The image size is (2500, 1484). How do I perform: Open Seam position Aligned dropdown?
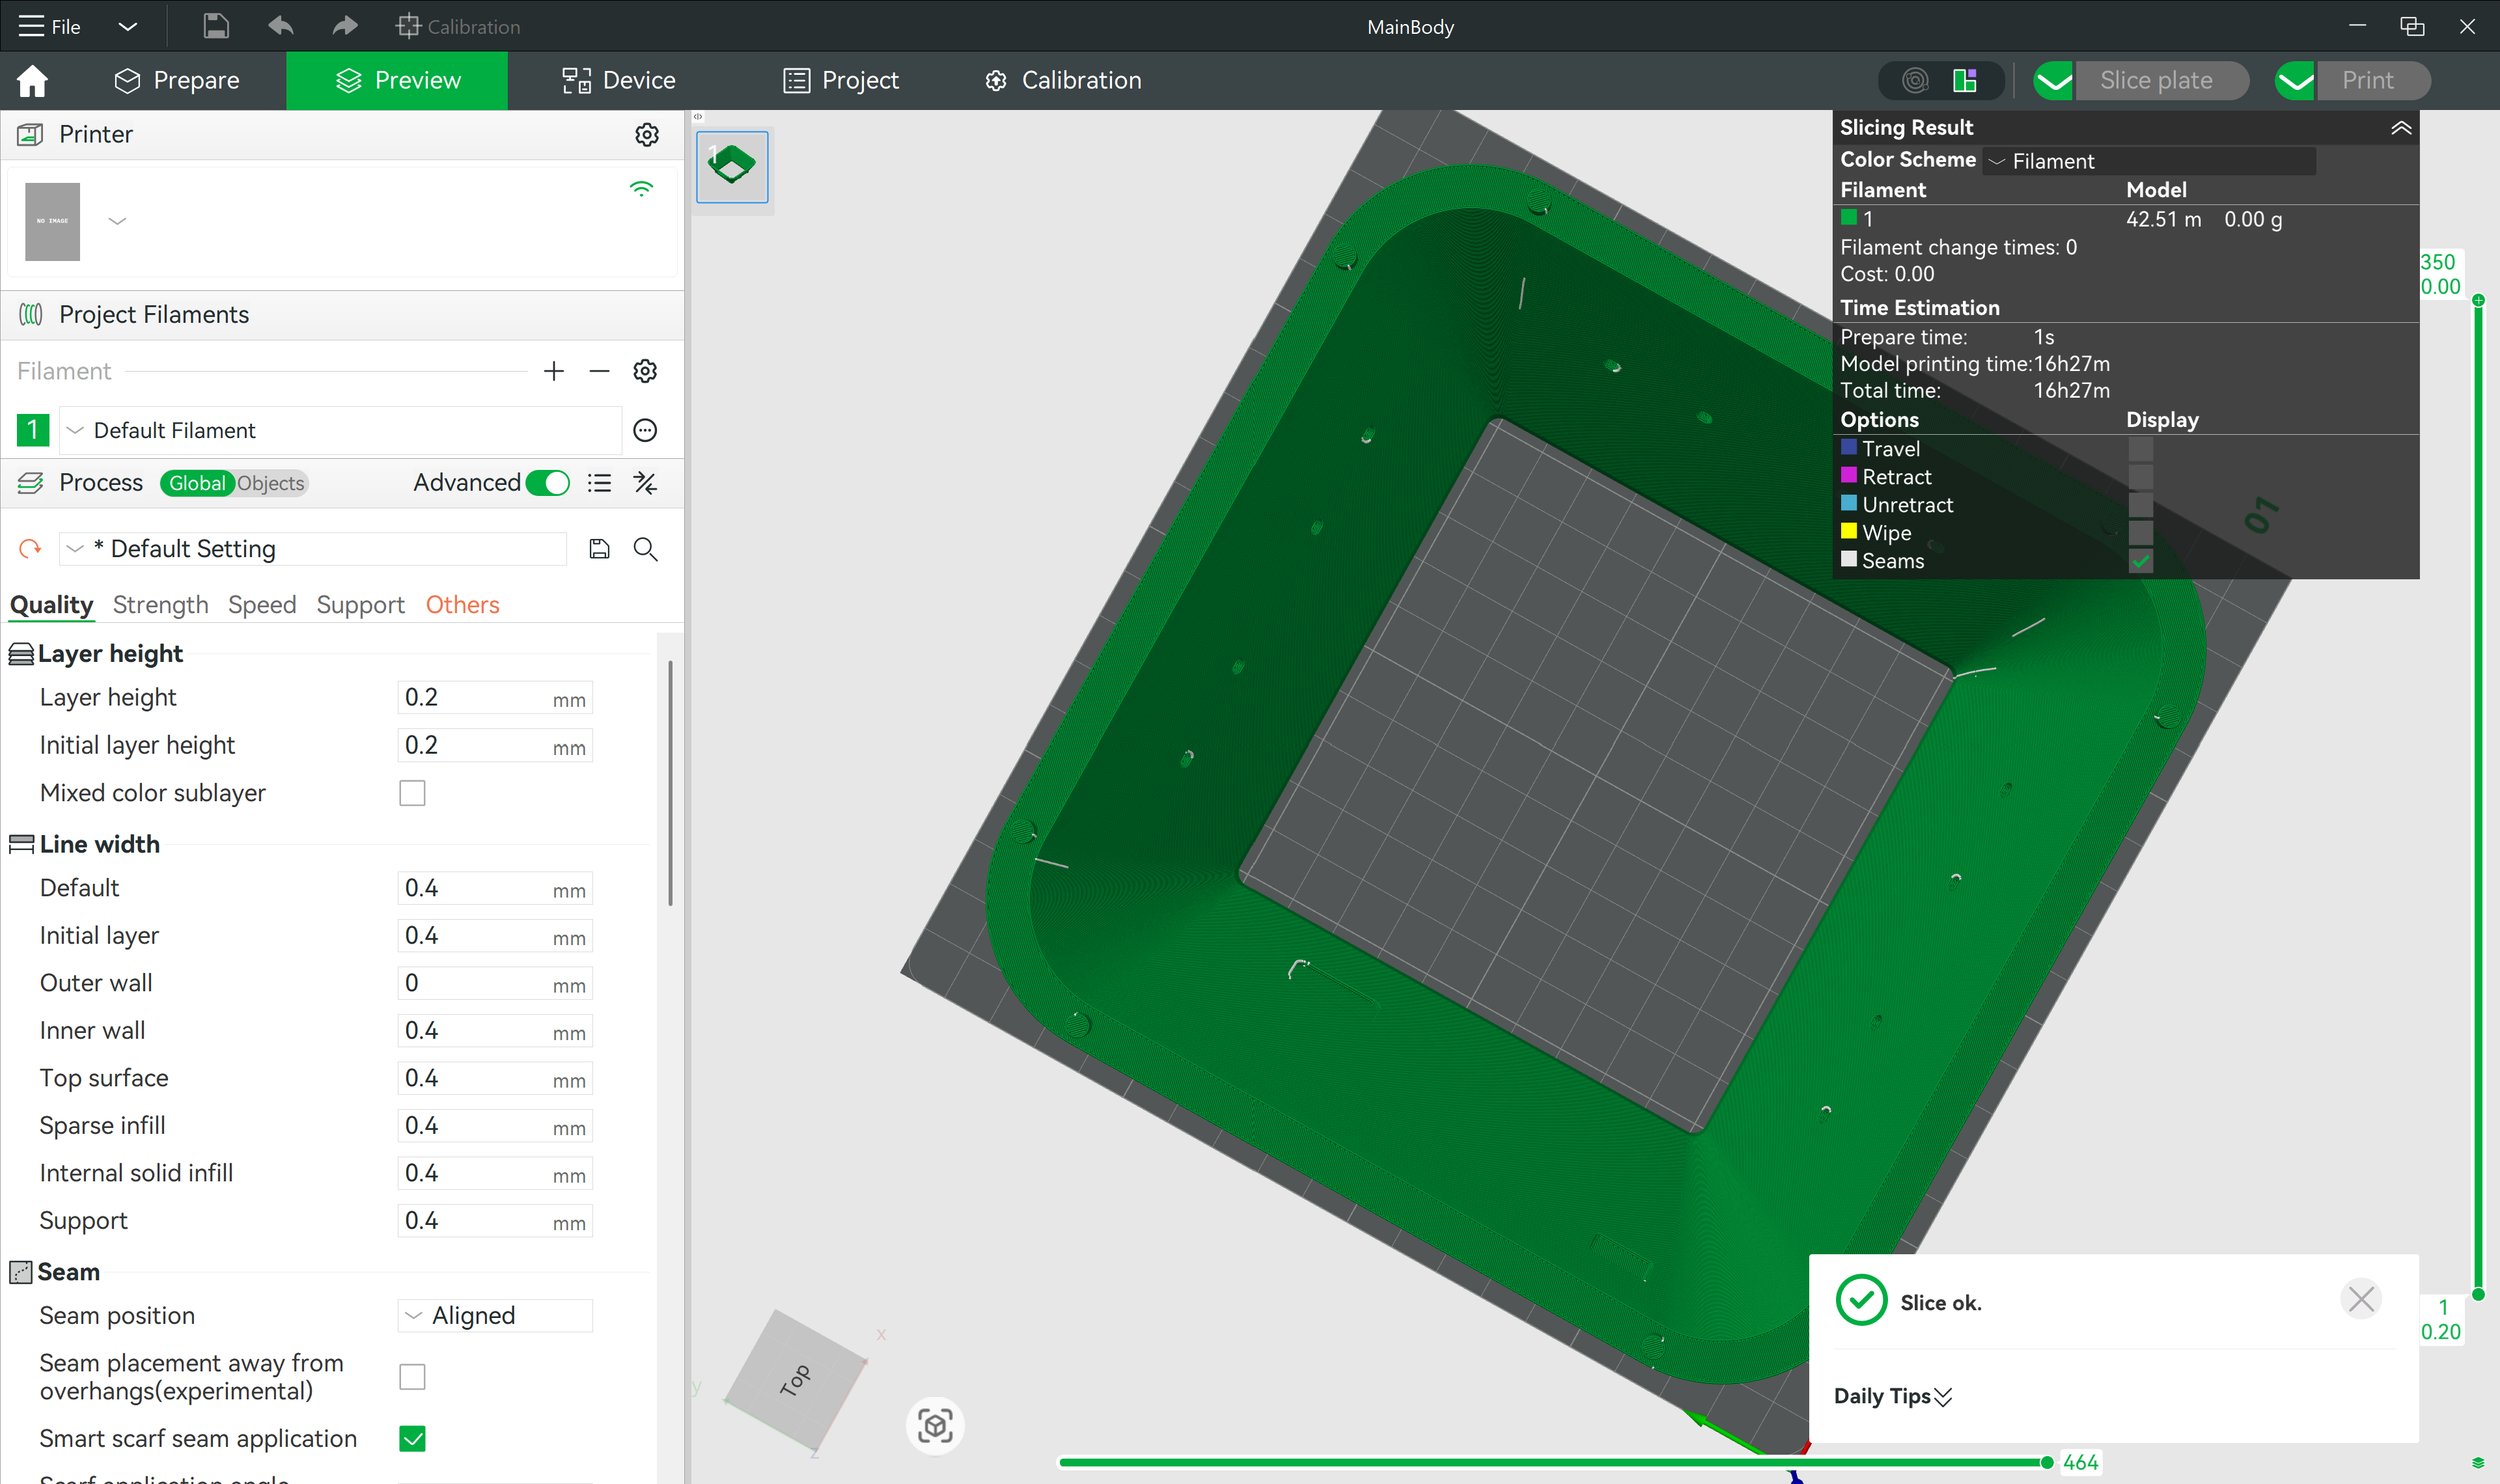(496, 1316)
